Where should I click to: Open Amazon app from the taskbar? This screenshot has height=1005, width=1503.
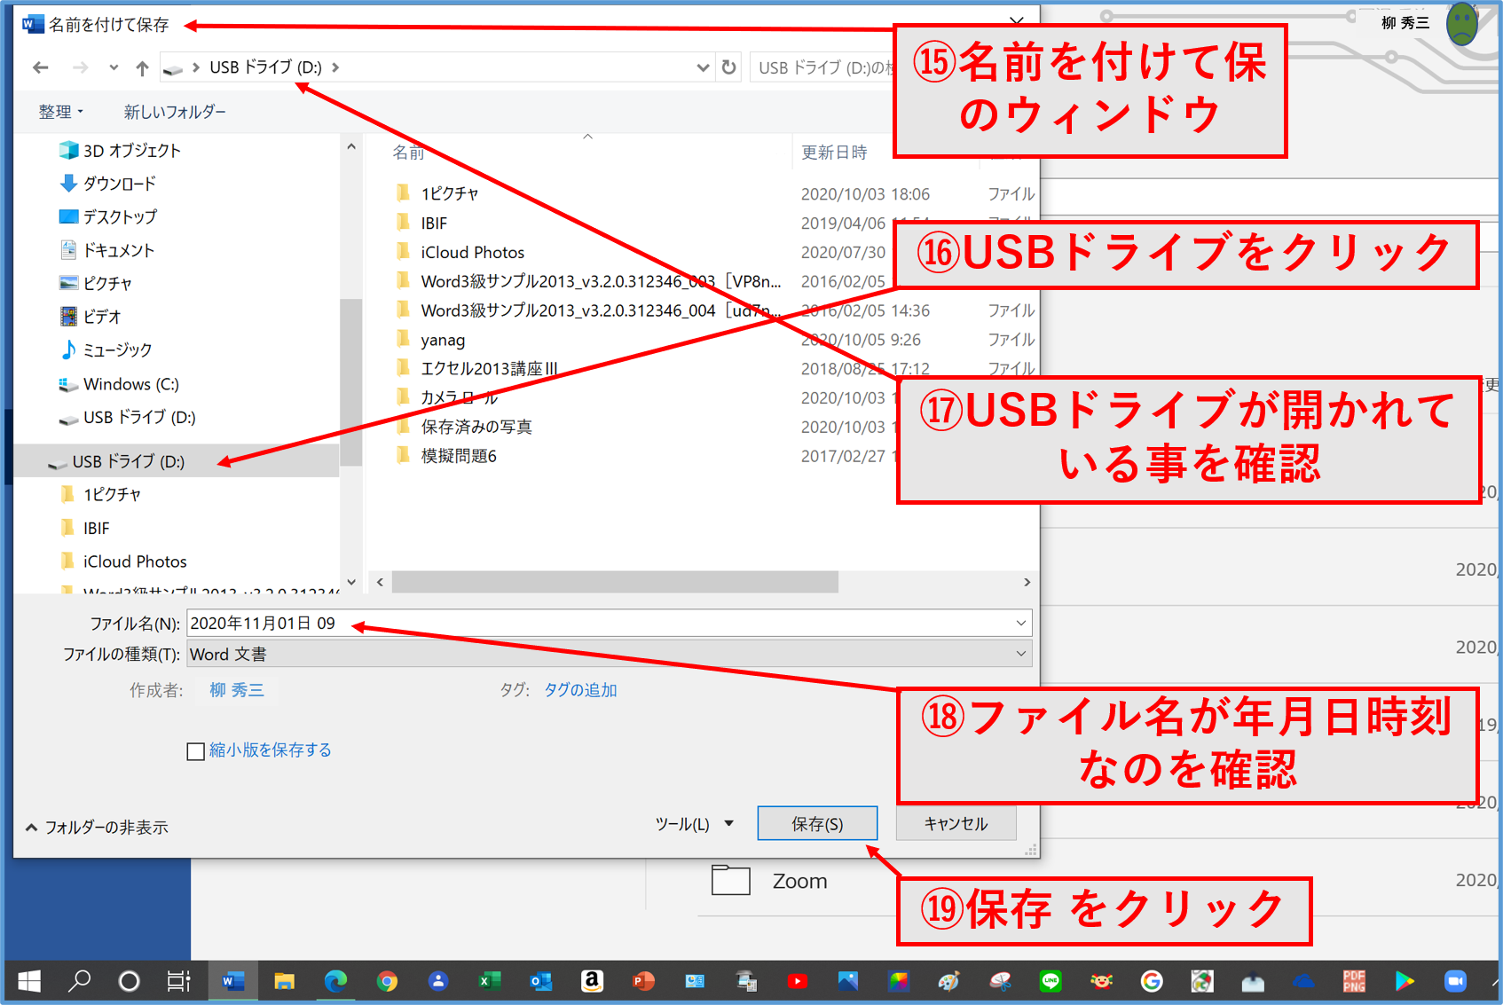[592, 981]
